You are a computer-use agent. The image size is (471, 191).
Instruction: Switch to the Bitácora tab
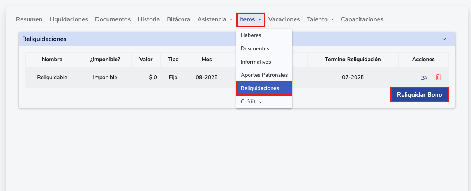[x=178, y=19]
